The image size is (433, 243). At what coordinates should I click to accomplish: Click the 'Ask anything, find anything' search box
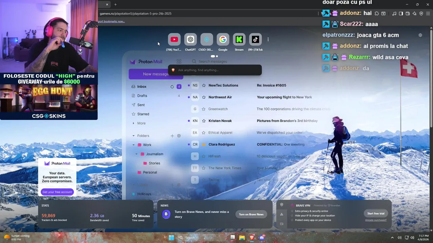pyautogui.click(x=215, y=70)
